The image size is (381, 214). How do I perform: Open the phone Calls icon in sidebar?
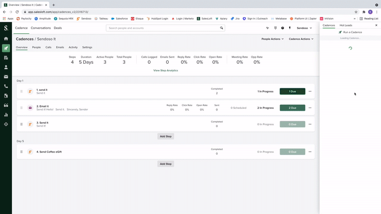(6, 86)
